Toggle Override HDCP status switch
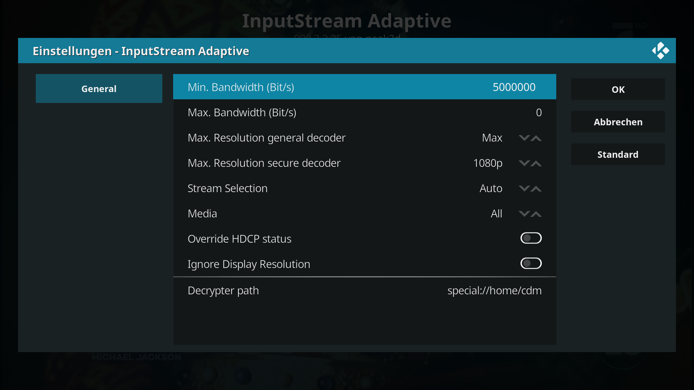 pos(531,238)
